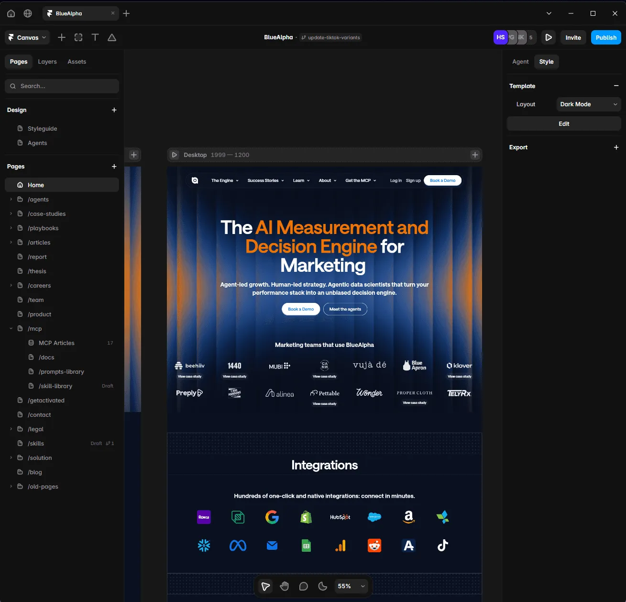The image size is (626, 602).
Task: Open the 55% zoom level dropdown
Action: point(351,586)
